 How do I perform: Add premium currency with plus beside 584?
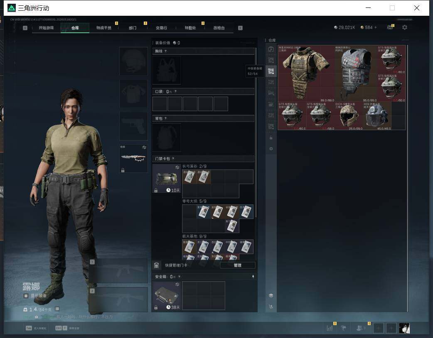coord(375,27)
